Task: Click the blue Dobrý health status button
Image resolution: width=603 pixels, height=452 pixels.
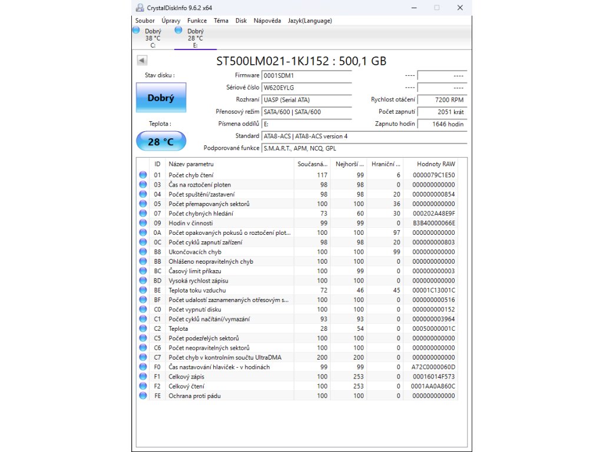Action: click(161, 98)
